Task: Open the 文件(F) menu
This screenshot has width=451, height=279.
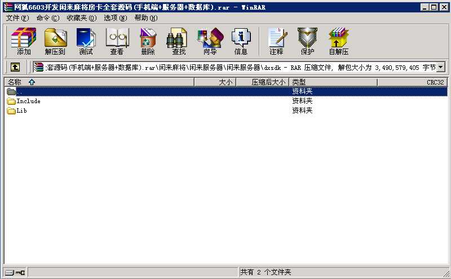Action: coord(17,18)
